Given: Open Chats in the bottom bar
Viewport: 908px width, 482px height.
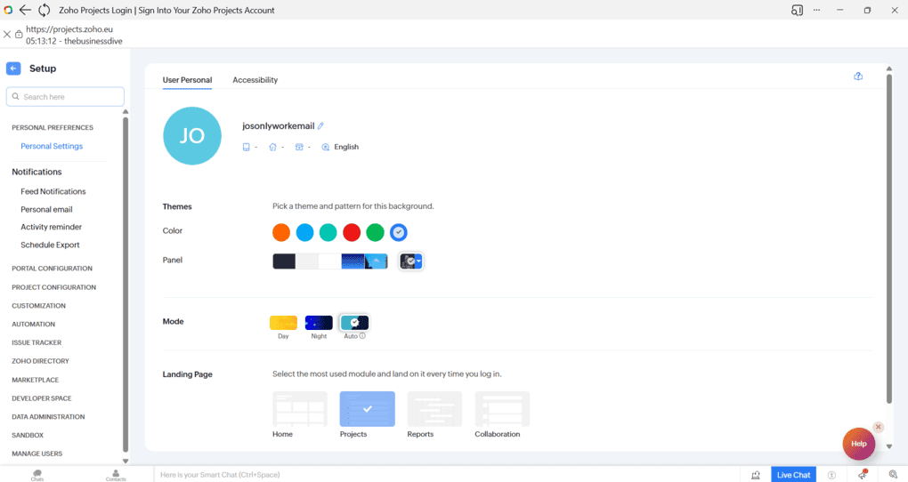Looking at the screenshot, I should point(37,475).
